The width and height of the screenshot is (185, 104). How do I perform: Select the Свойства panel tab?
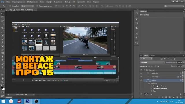143,11
